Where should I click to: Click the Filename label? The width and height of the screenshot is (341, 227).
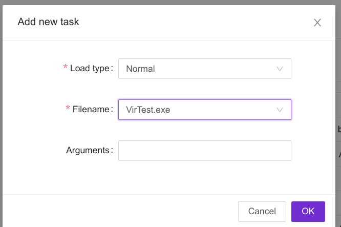(92, 109)
